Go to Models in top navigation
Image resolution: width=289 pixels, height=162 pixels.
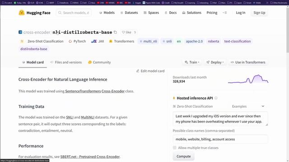click(x=107, y=13)
